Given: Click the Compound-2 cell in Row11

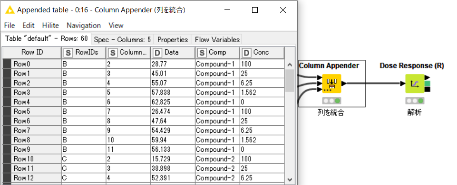Looking at the screenshot, I should click(x=217, y=168).
